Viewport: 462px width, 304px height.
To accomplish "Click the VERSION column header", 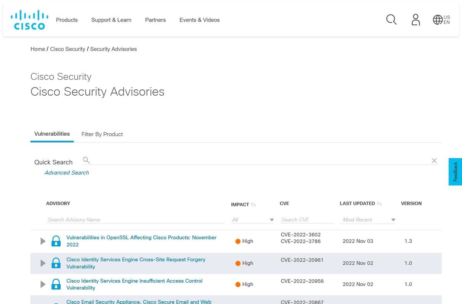I will click(411, 203).
